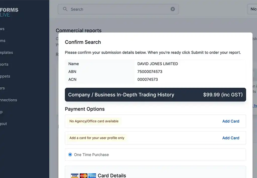This screenshot has height=178, width=257.
Task: Clear the search field with the X icon
Action: click(173, 9)
